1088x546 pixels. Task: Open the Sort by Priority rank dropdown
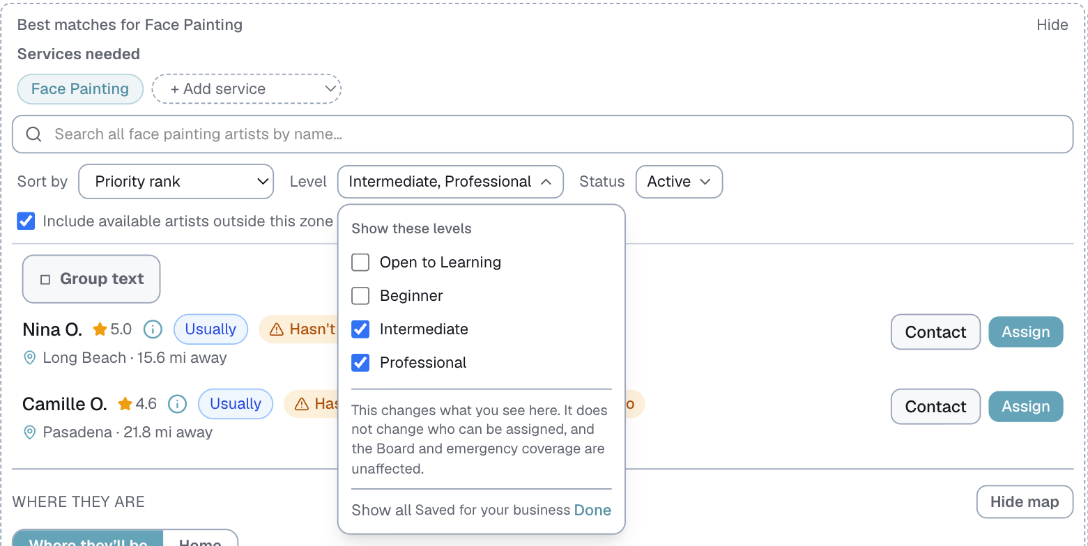tap(176, 182)
